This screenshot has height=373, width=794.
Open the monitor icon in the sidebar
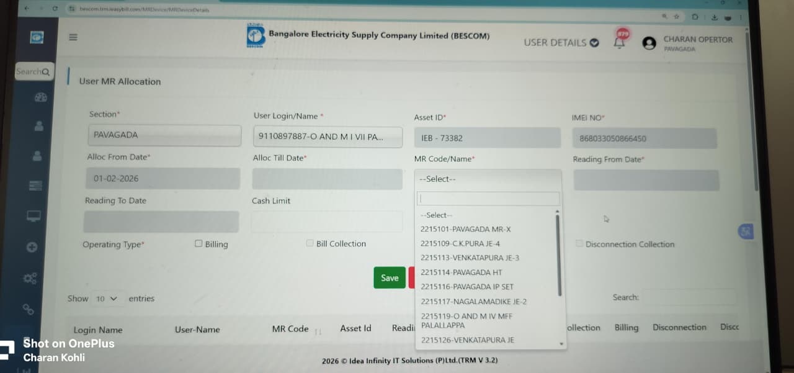pyautogui.click(x=33, y=216)
